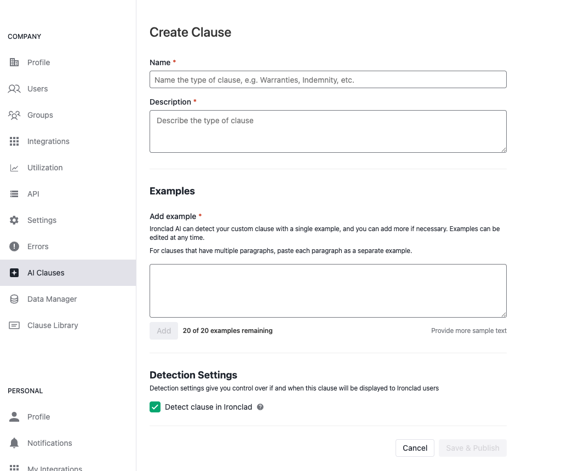Click the API list icon
Image resolution: width=567 pixels, height=471 pixels.
tap(14, 194)
